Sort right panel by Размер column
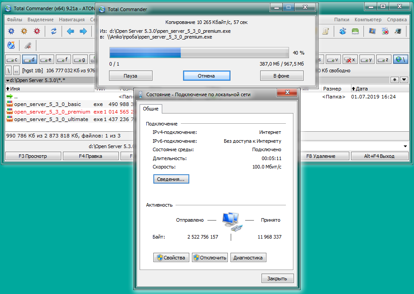 336,89
